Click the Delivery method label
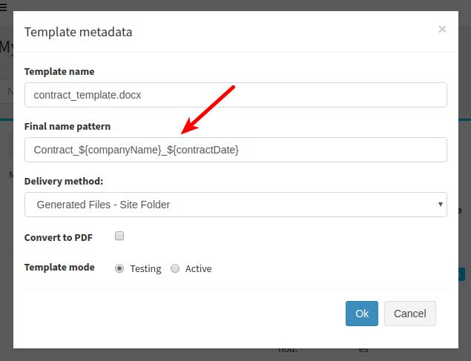Viewport: 471px width, 361px height. point(64,182)
